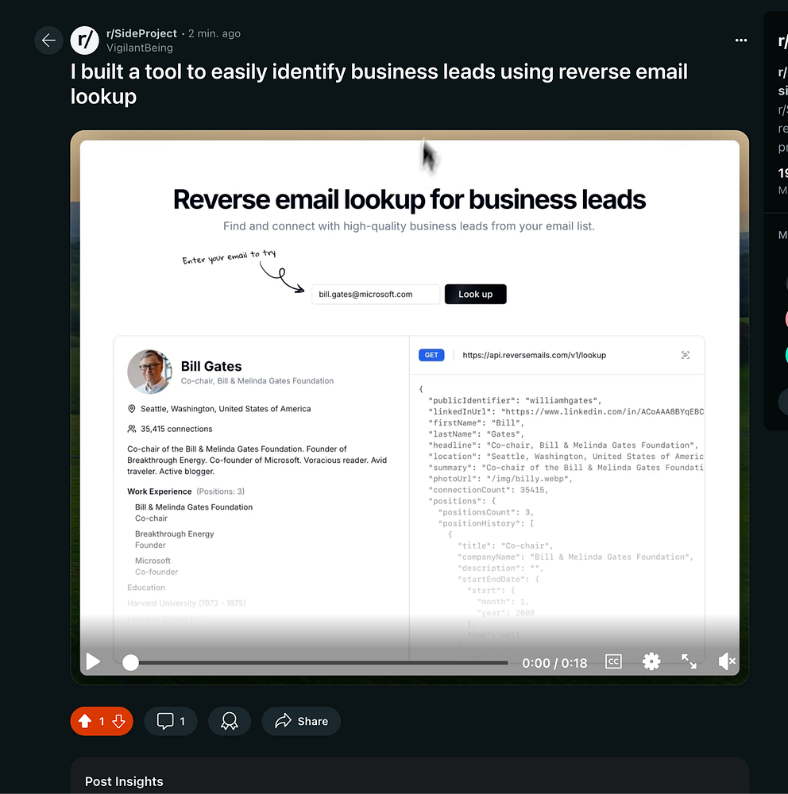This screenshot has height=794, width=788.
Task: Give an award to the post
Action: point(230,721)
